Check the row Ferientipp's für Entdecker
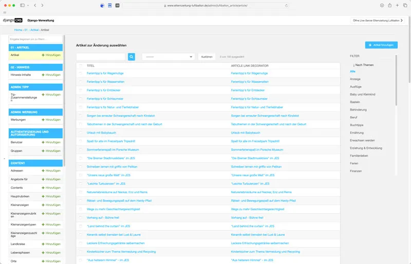411x264 pixels. (81, 90)
